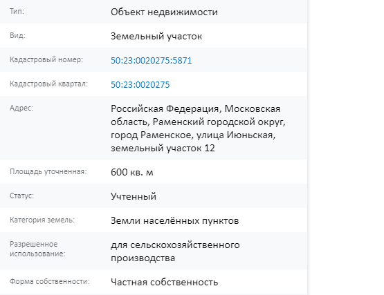384x295 pixels.
Task: Select the value 'для сельскохозяйственного производства'
Action: coord(175,251)
